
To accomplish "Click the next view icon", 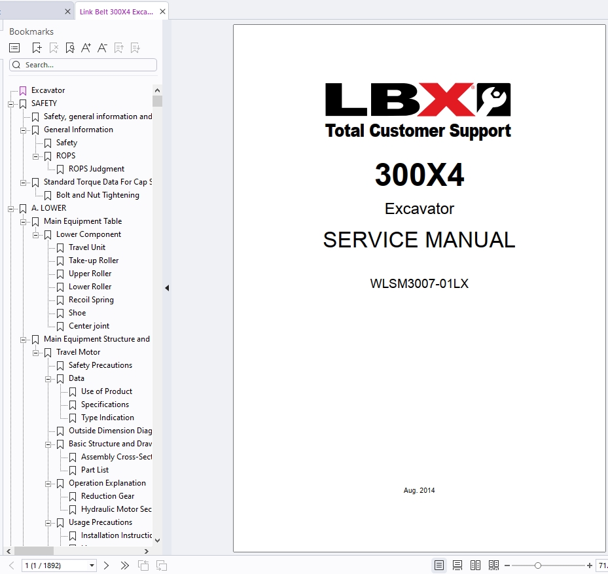I will point(161,565).
